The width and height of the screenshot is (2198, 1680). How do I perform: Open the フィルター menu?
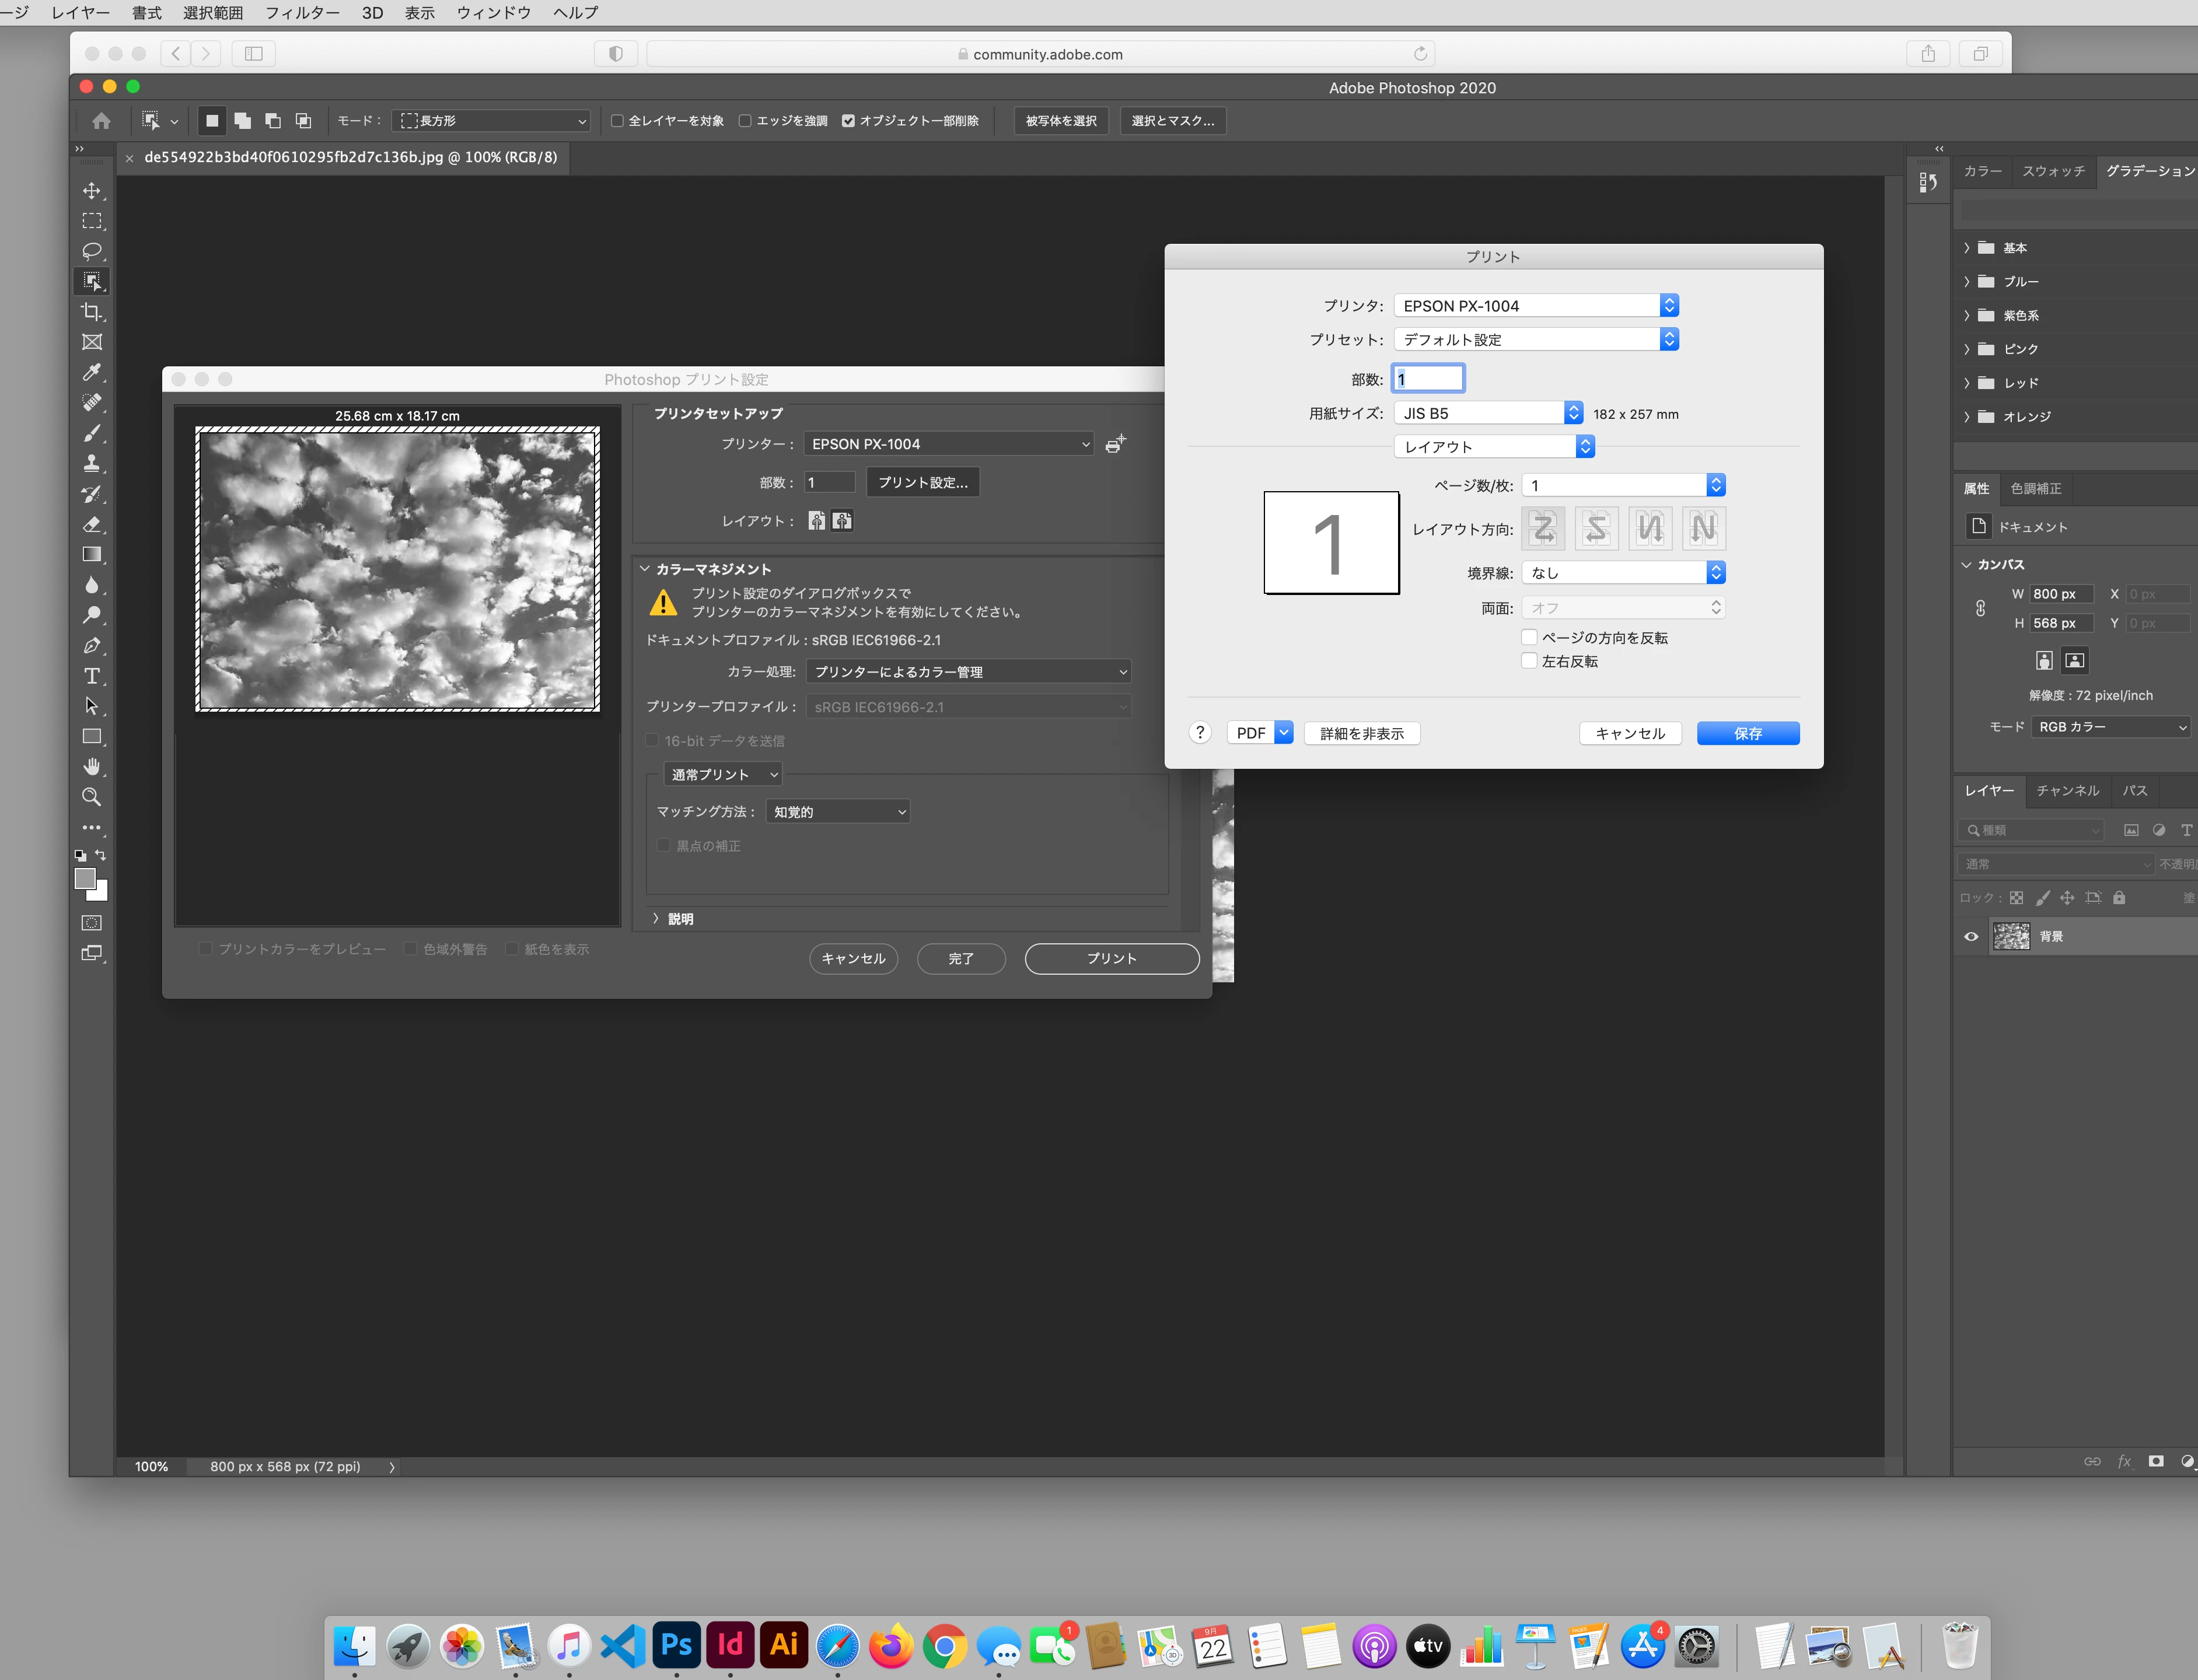[302, 13]
